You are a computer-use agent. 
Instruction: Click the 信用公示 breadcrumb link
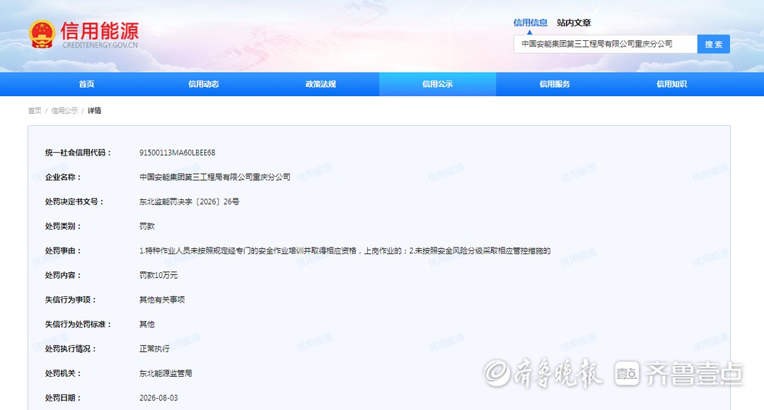pyautogui.click(x=64, y=110)
